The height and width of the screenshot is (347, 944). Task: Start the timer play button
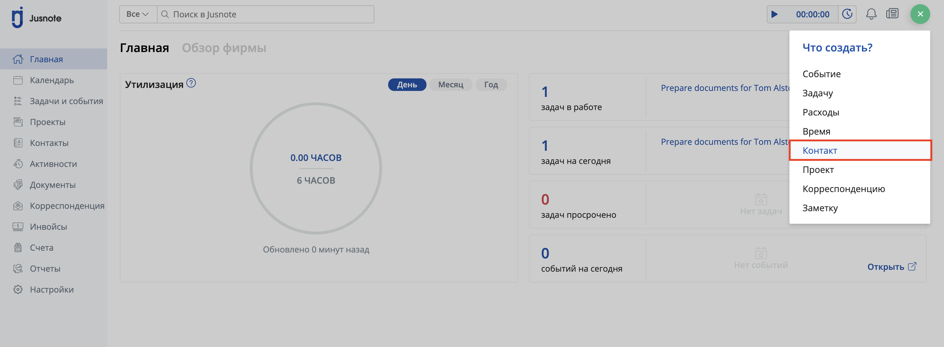tap(774, 14)
